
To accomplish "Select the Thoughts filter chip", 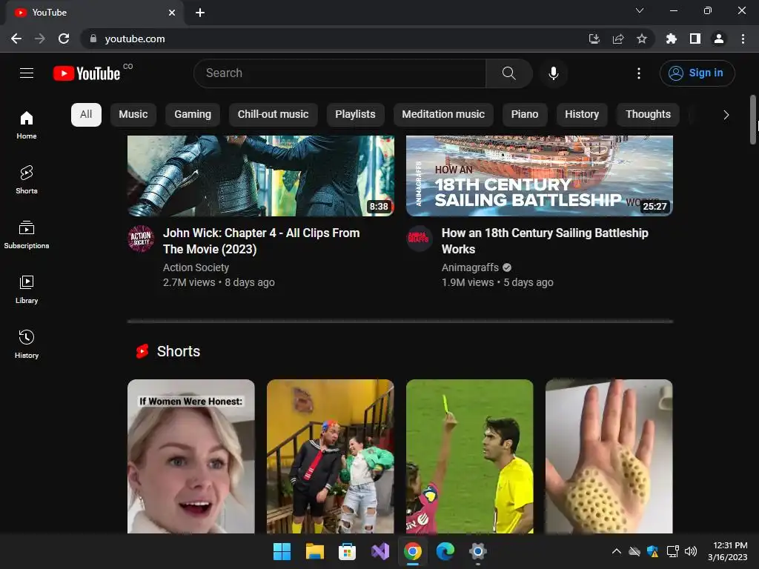I will click(x=648, y=115).
